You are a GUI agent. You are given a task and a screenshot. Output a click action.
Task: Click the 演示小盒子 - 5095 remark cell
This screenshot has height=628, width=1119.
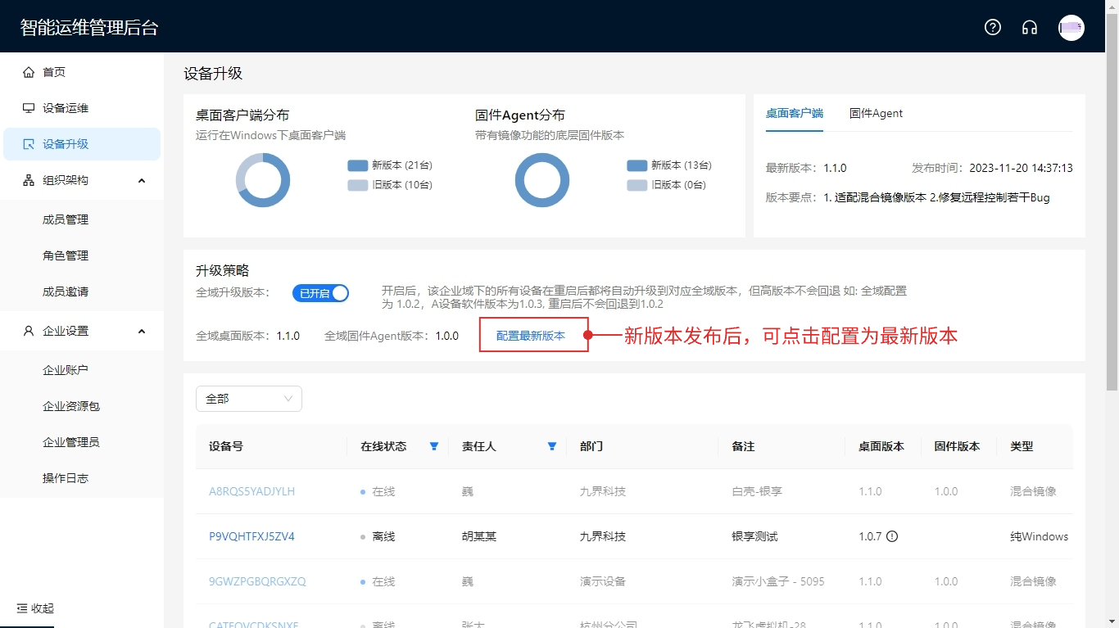(x=778, y=581)
